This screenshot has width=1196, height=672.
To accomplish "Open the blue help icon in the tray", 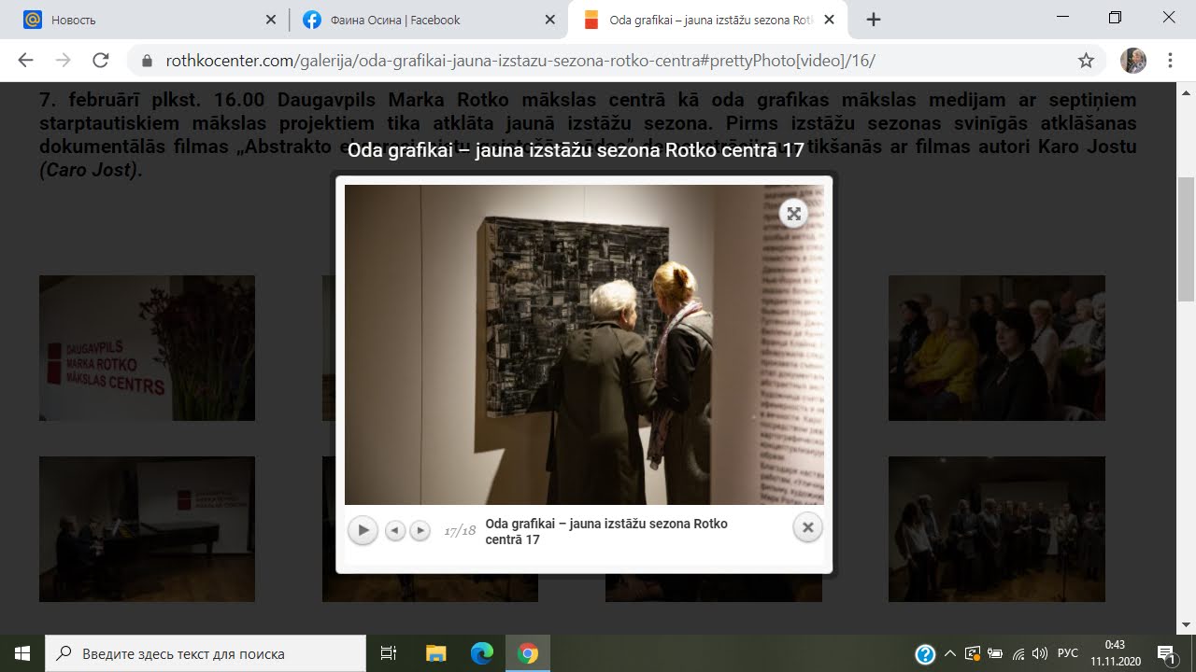I will [925, 653].
